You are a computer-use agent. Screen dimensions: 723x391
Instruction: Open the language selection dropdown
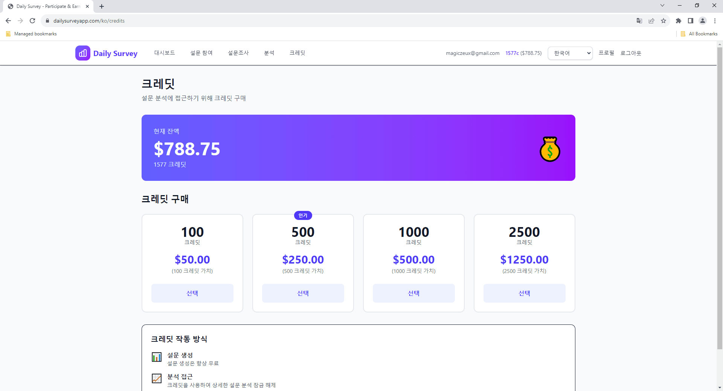570,53
